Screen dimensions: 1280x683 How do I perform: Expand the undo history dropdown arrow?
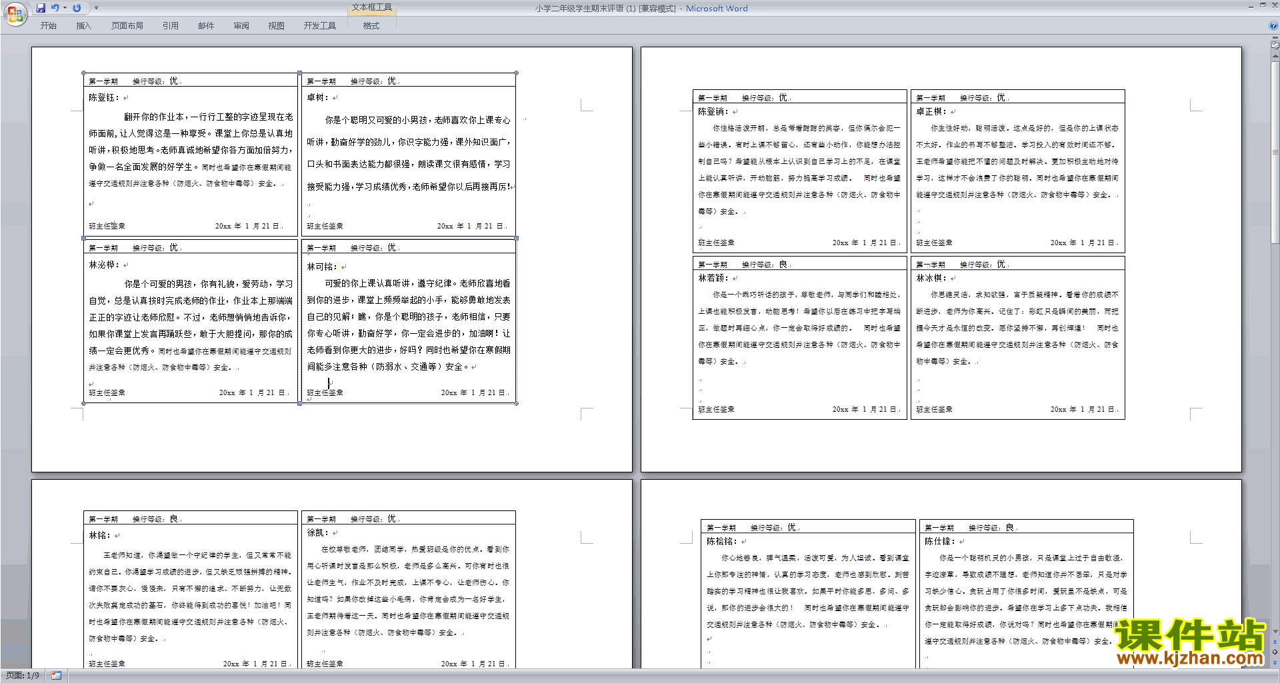pos(65,8)
